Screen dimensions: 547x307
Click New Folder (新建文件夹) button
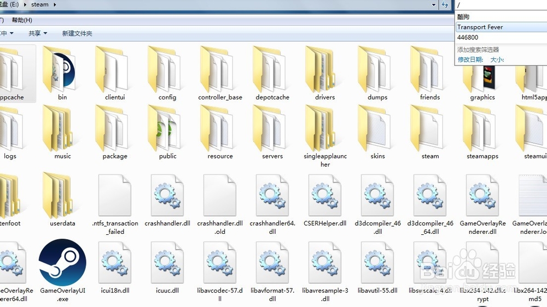point(77,33)
